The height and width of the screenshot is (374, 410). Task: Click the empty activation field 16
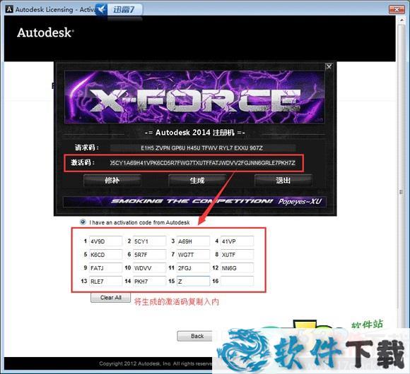tap(237, 281)
